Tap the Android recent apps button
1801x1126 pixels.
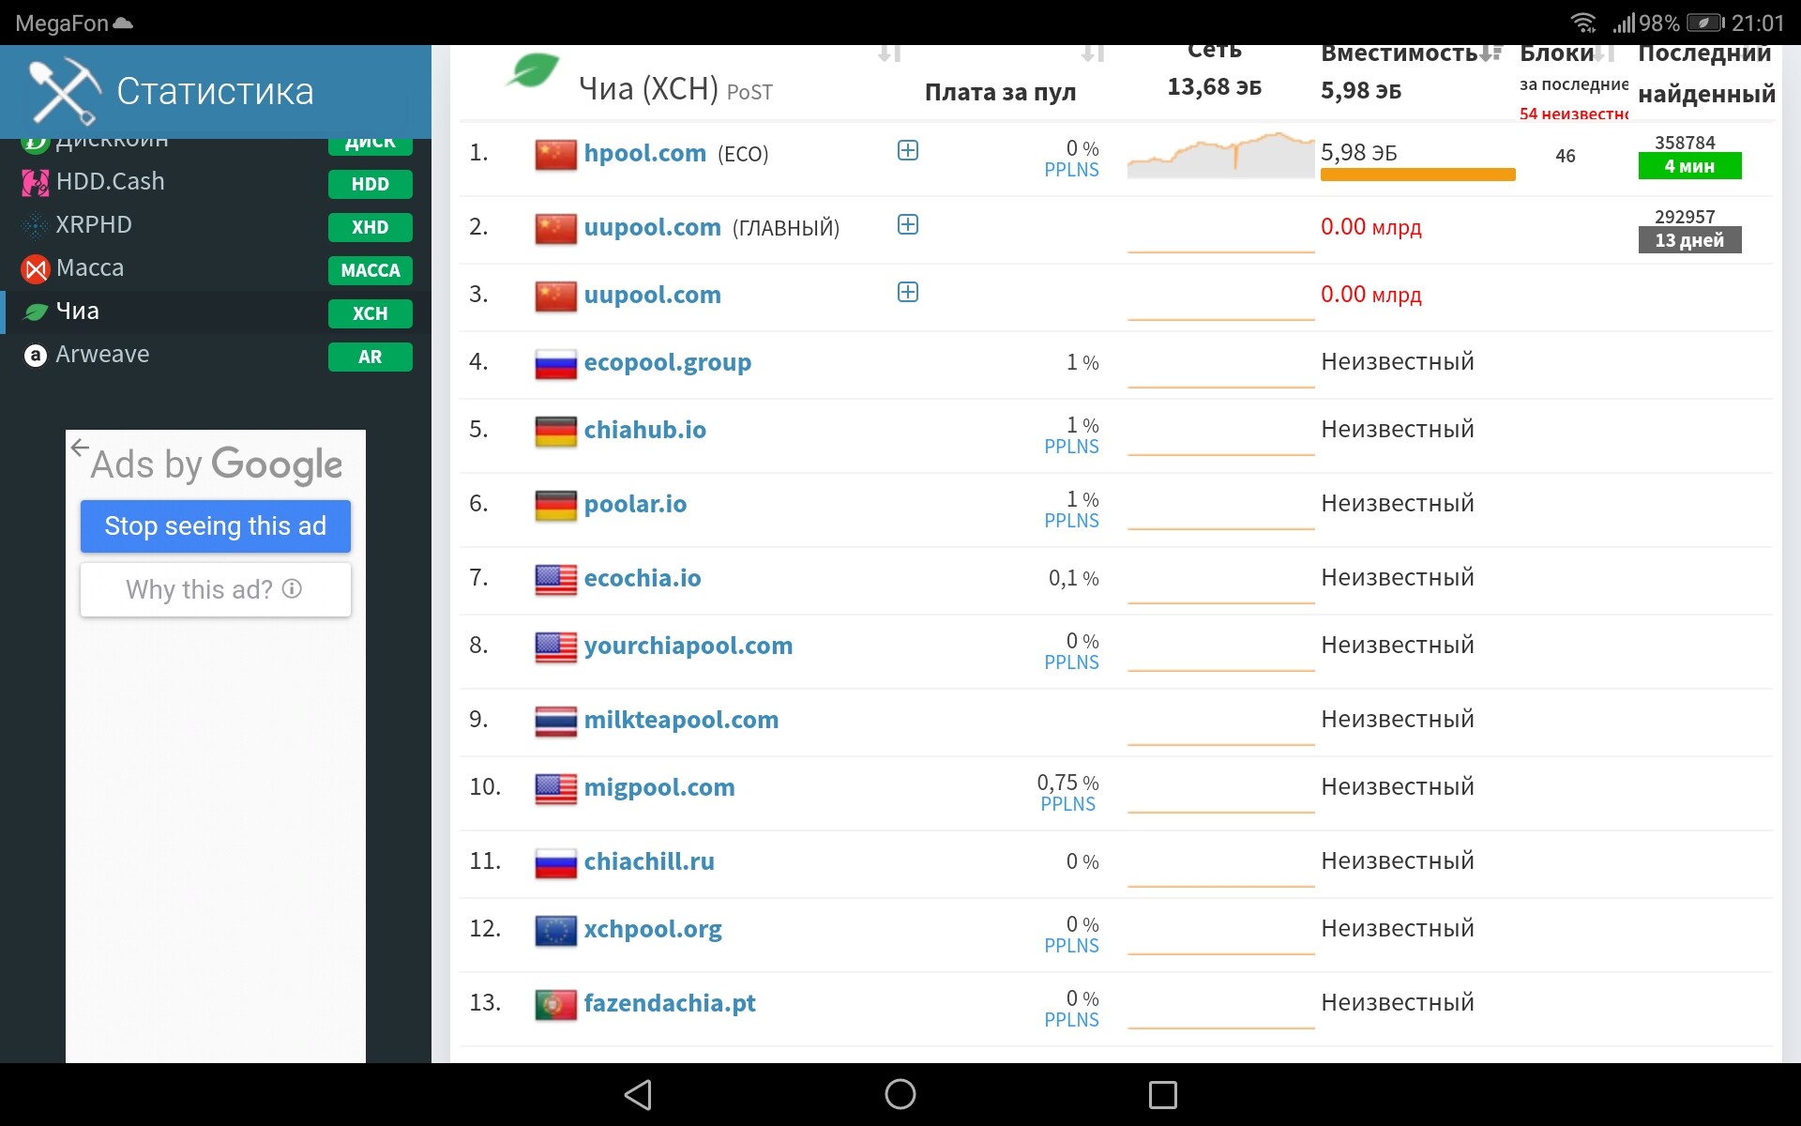pos(1163,1094)
